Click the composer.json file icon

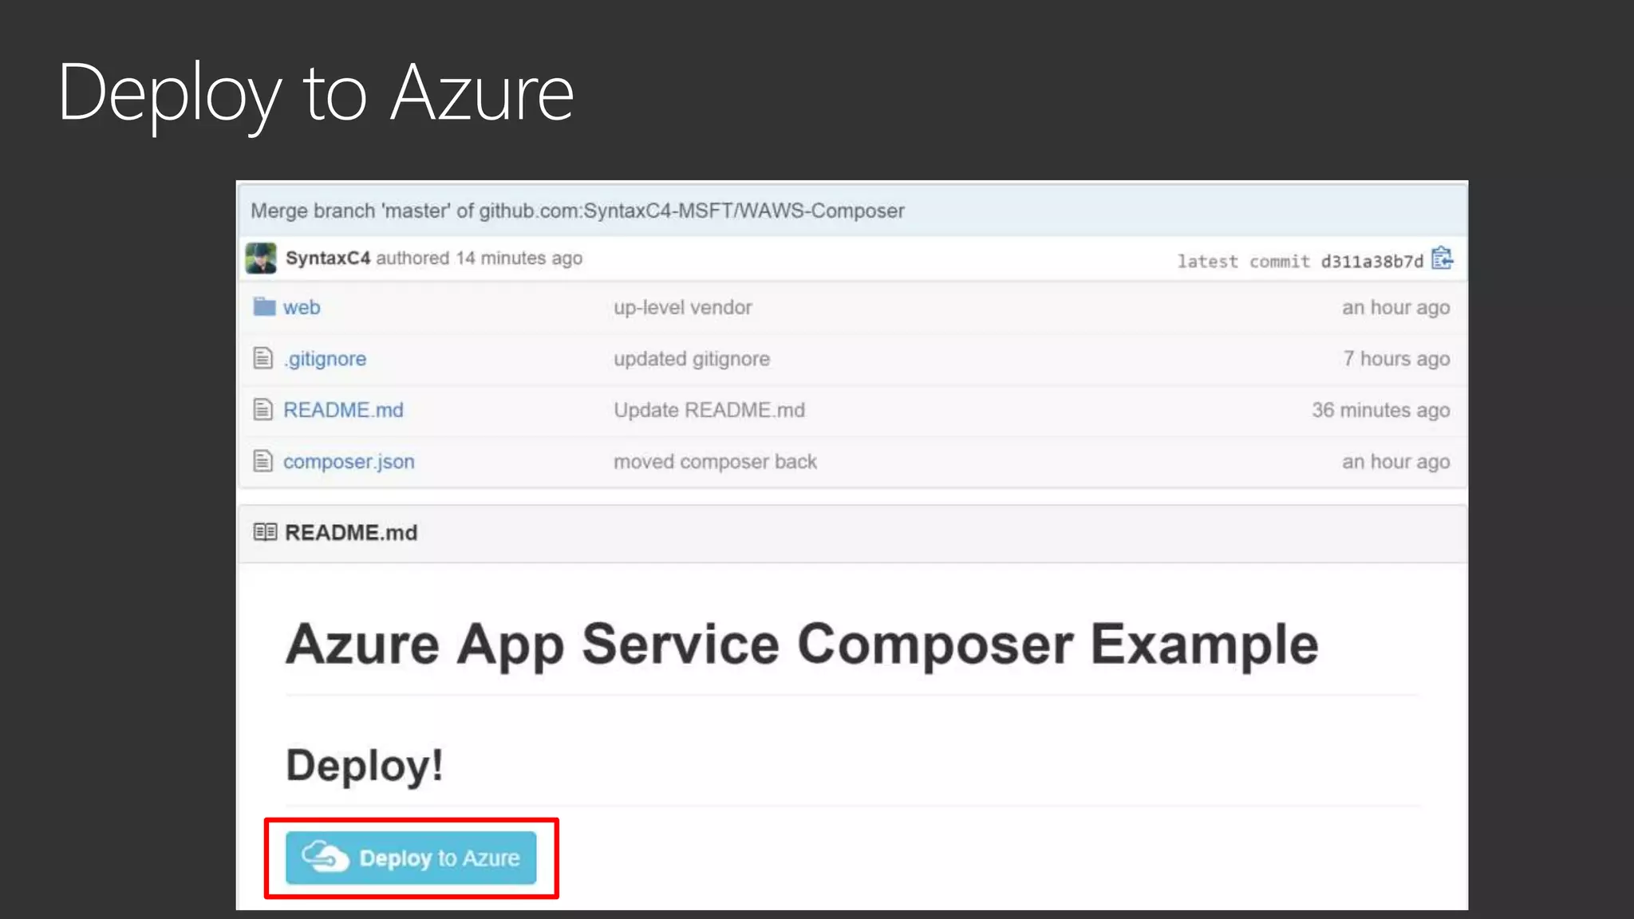pos(262,461)
